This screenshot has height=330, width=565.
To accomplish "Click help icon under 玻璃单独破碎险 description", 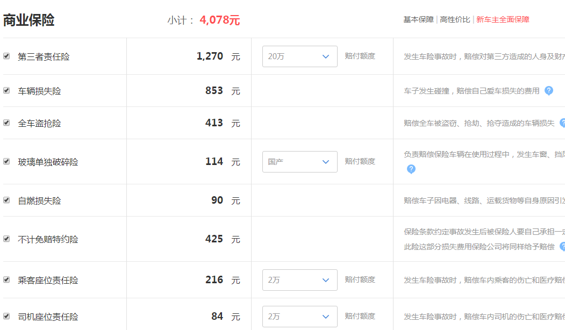I will coord(411,169).
